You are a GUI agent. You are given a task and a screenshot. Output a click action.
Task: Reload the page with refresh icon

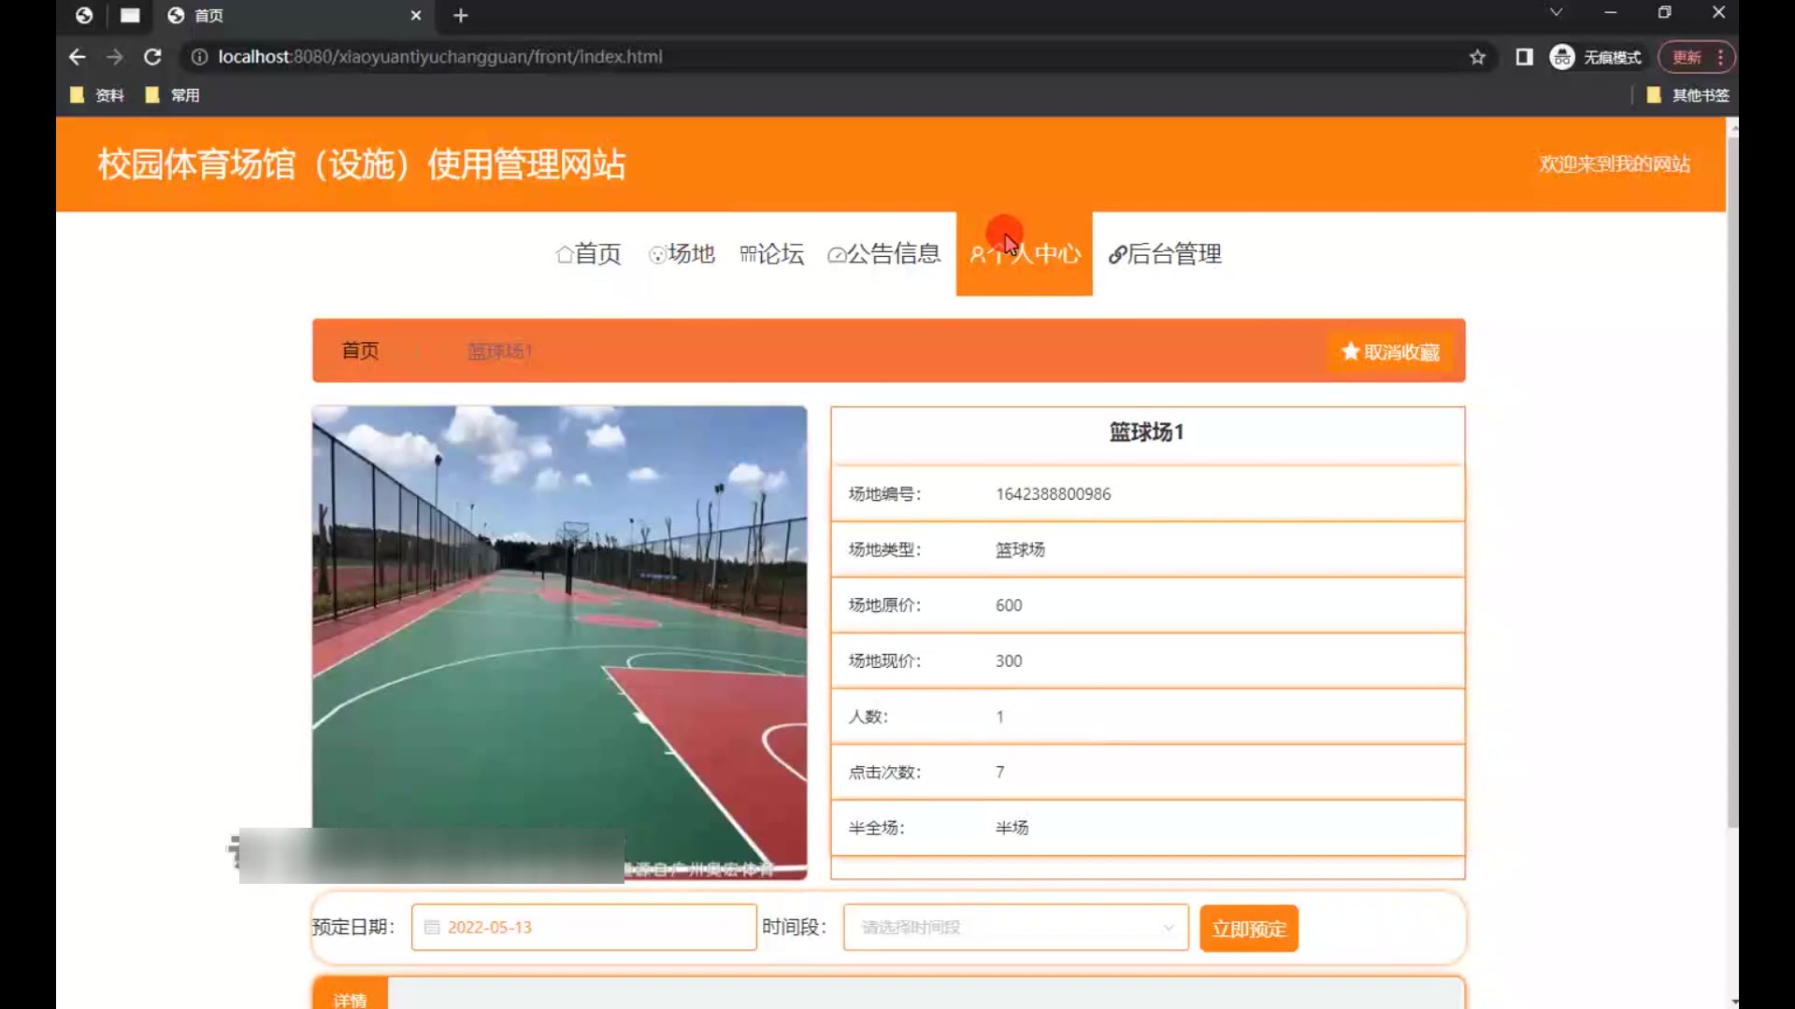pos(152,57)
